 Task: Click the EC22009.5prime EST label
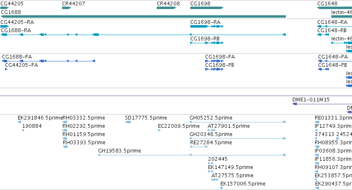point(179,126)
